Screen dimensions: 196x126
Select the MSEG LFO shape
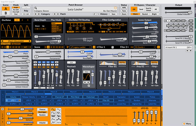53,122
